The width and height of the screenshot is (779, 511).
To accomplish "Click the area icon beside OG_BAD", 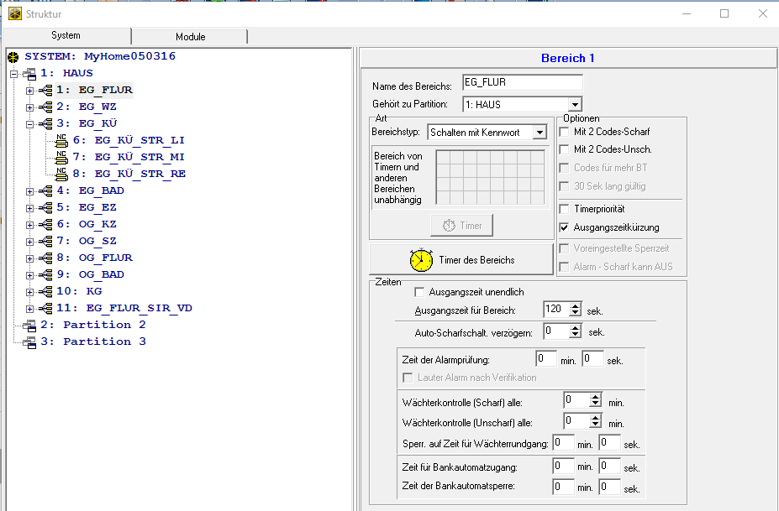I will [x=45, y=274].
